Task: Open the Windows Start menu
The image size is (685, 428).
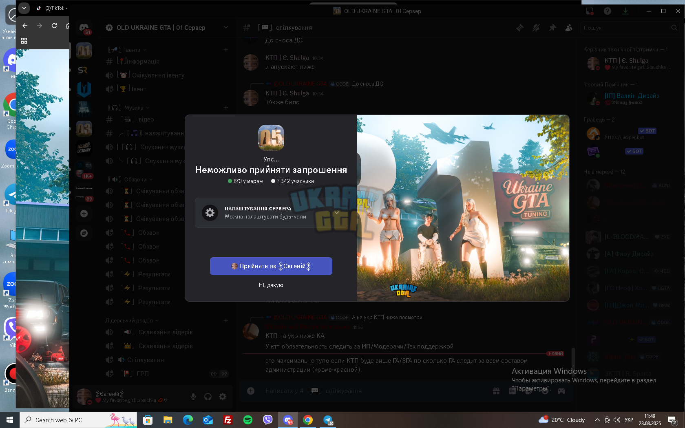Action: (10, 420)
